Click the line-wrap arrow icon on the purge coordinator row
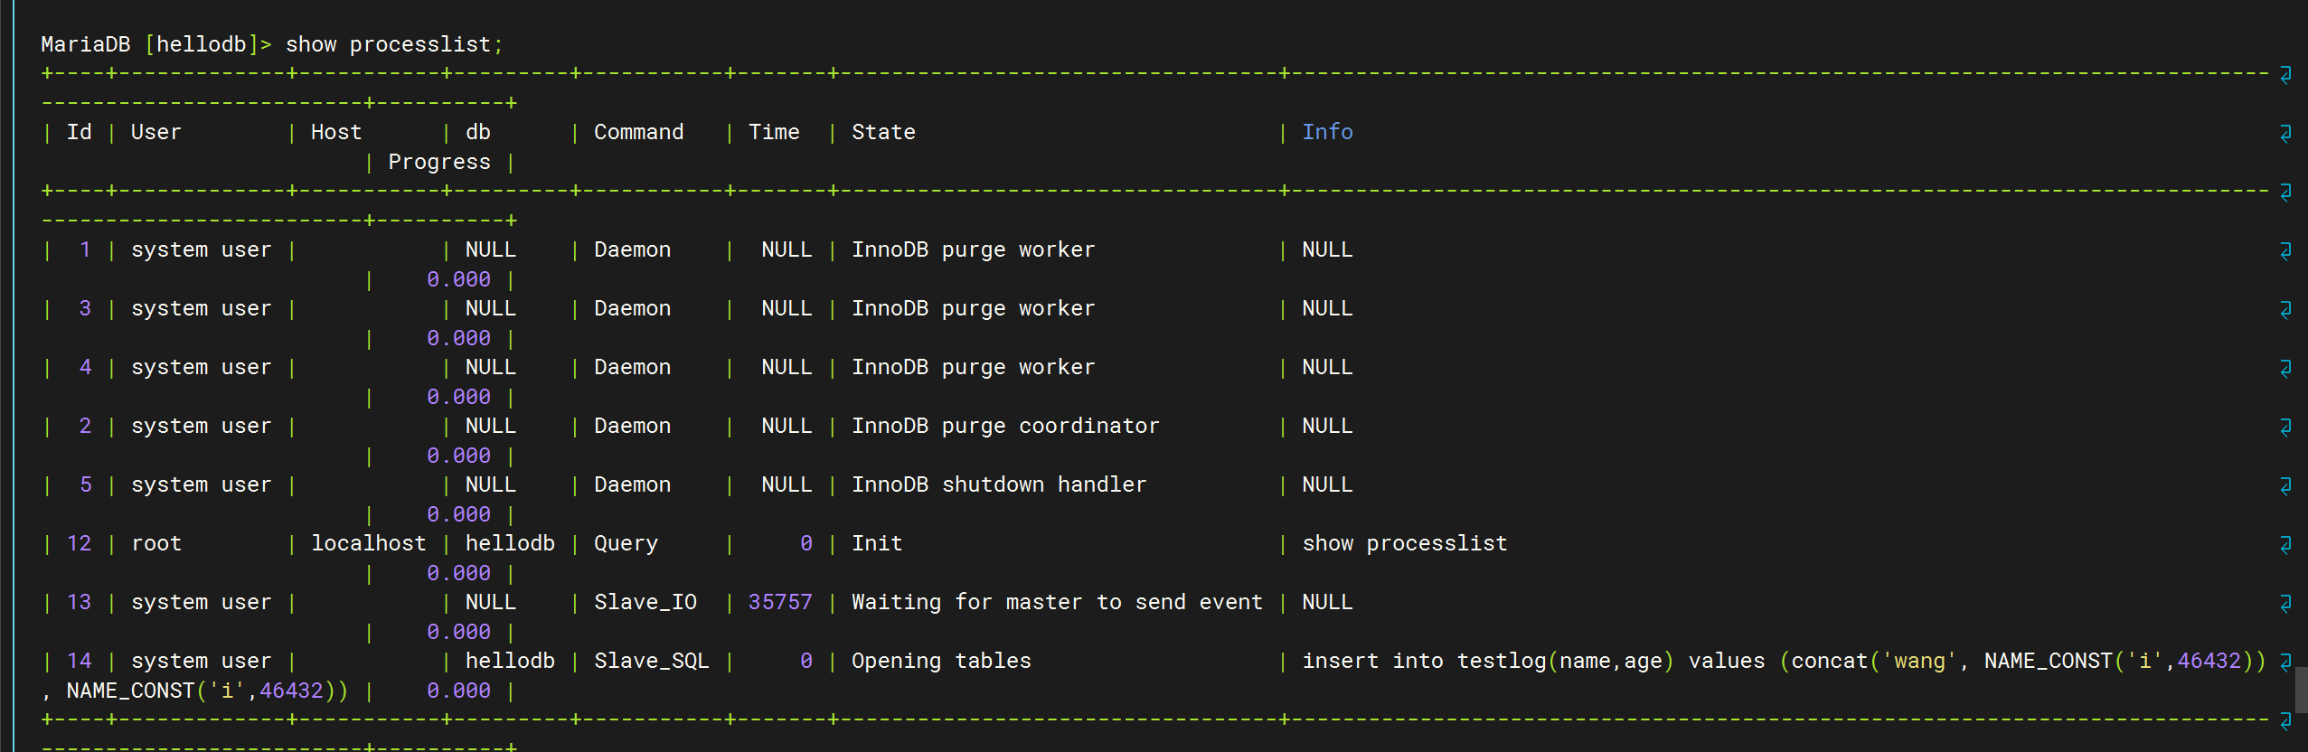 coord(2285,428)
